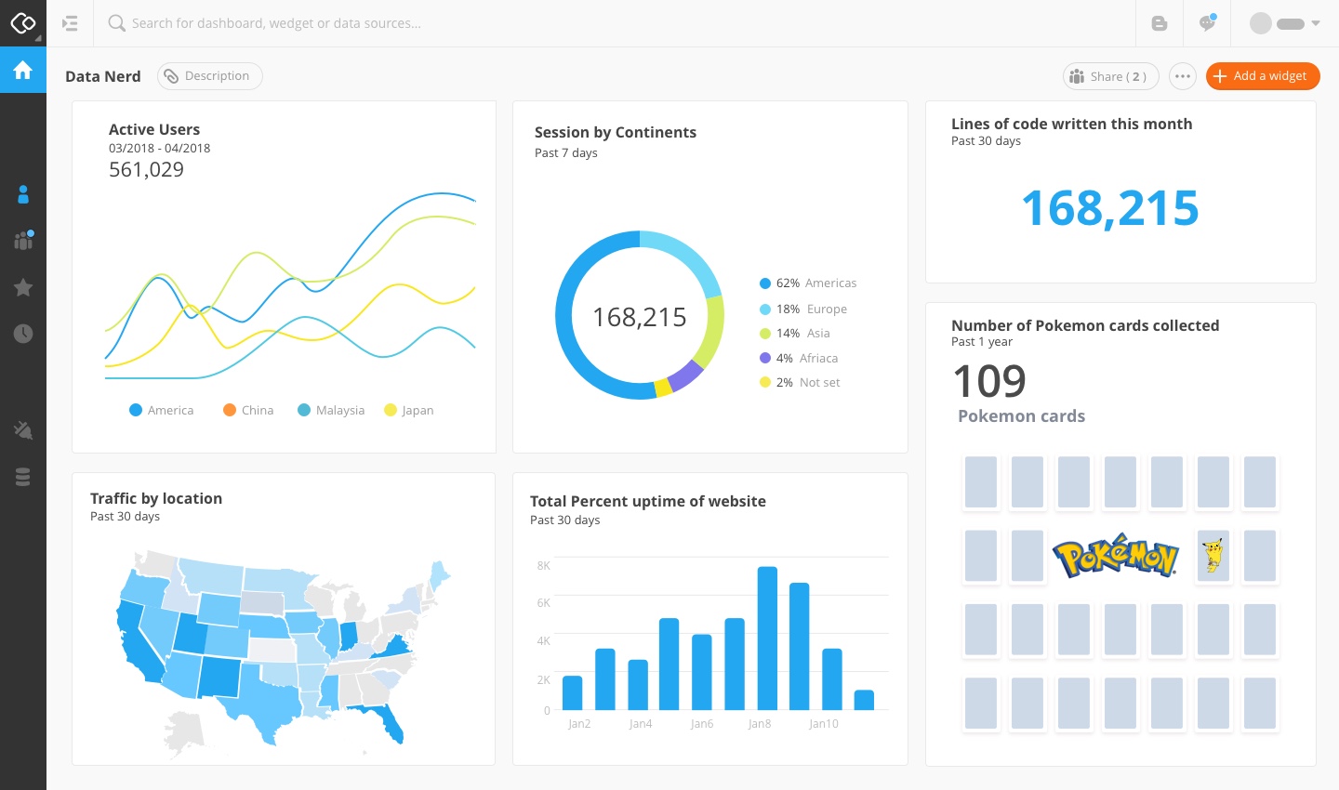Open notifications from the chat bubble icon
The width and height of the screenshot is (1339, 790).
1206,22
